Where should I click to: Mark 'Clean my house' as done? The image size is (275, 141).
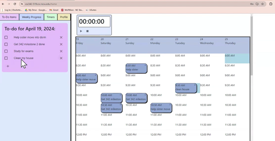(x=6, y=58)
